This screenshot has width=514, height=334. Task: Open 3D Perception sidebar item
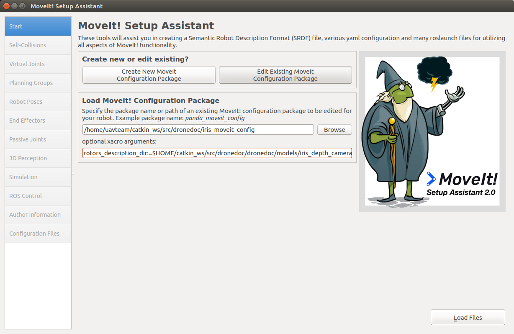pyautogui.click(x=38, y=158)
